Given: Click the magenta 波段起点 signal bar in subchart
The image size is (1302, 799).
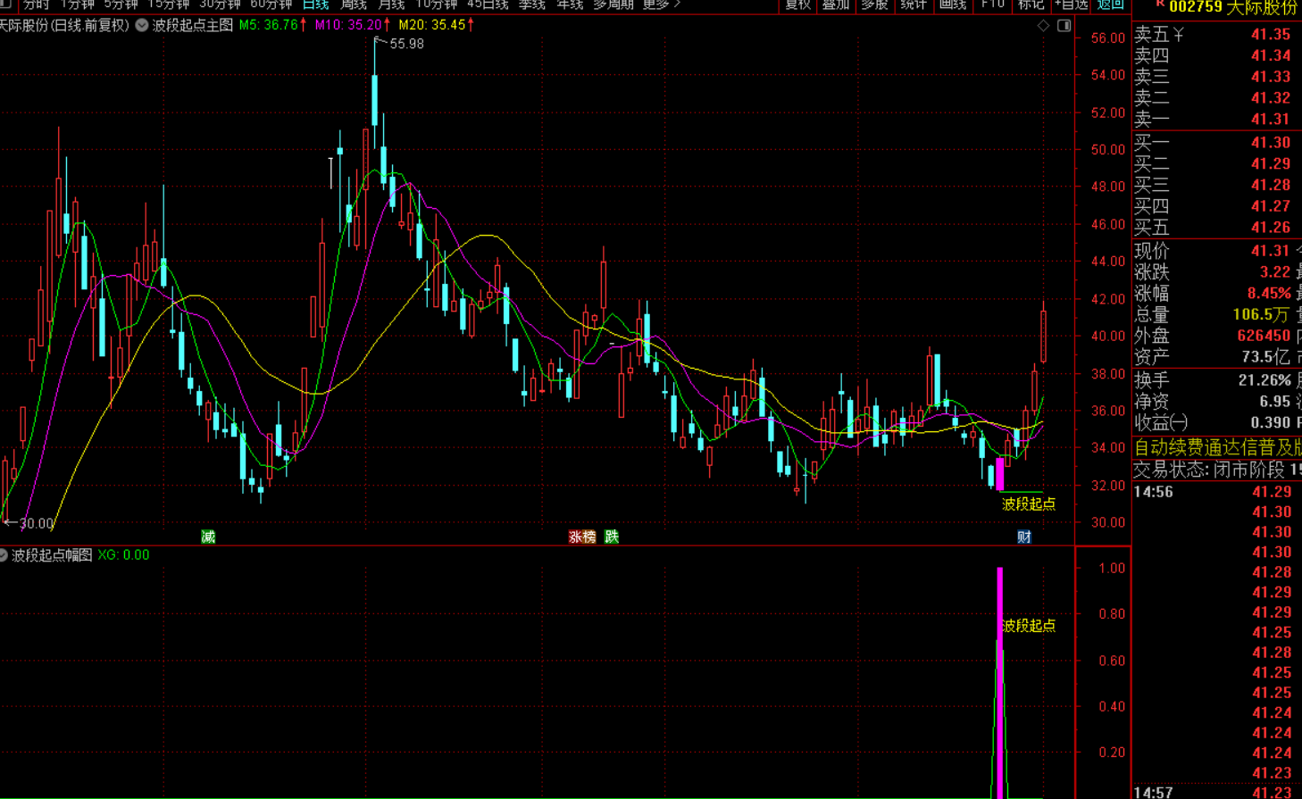Looking at the screenshot, I should (1000, 682).
